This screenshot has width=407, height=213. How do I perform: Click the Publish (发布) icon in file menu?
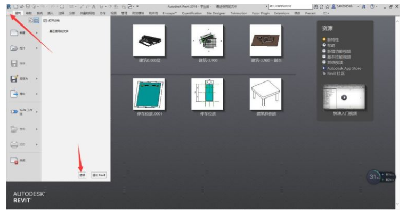[14, 129]
